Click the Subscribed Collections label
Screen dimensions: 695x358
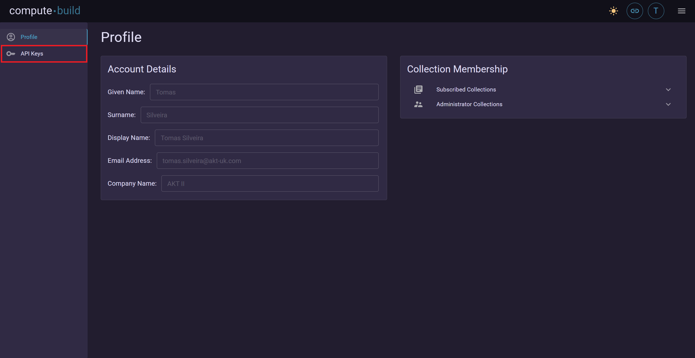(466, 89)
